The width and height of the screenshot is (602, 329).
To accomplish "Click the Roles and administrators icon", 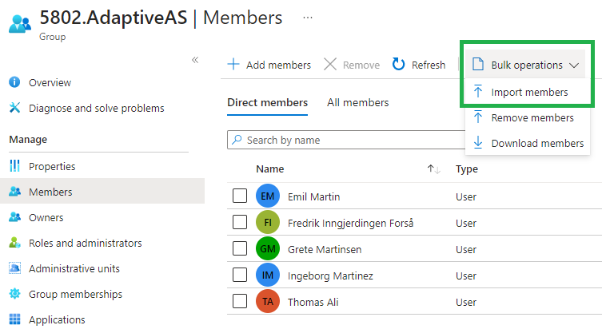I will pos(14,243).
